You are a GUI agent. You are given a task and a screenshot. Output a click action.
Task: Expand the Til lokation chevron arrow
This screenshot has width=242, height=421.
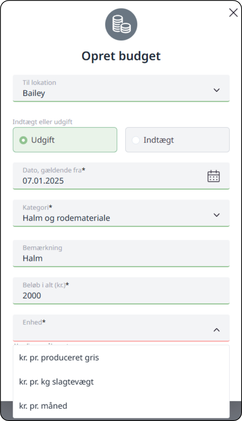click(217, 90)
